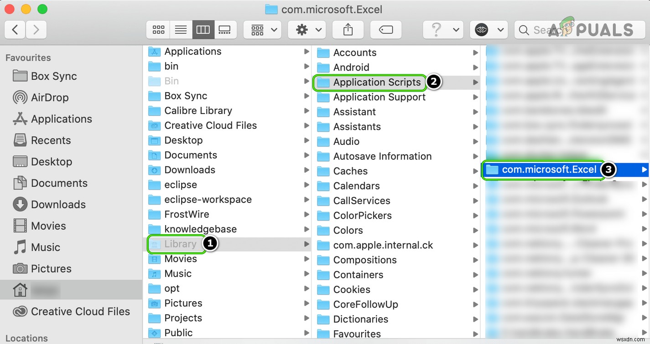Click the Locations sidebar header
Screen dimensions: 650x344
pyautogui.click(x=26, y=338)
